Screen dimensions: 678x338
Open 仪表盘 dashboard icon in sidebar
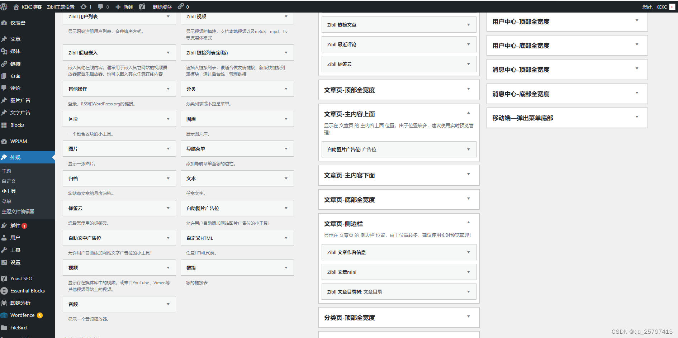pos(4,23)
